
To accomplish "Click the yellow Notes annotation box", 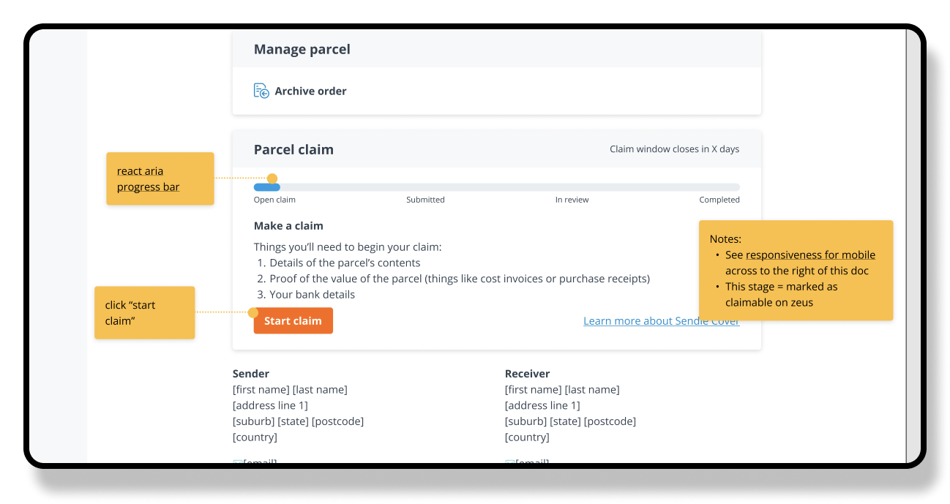I will pyautogui.click(x=796, y=270).
